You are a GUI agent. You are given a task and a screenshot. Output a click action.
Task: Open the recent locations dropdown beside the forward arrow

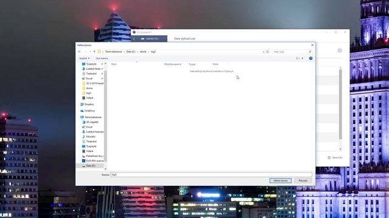(x=90, y=51)
